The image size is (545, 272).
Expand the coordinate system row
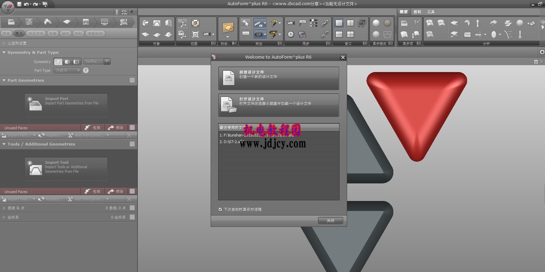[x=4, y=217]
